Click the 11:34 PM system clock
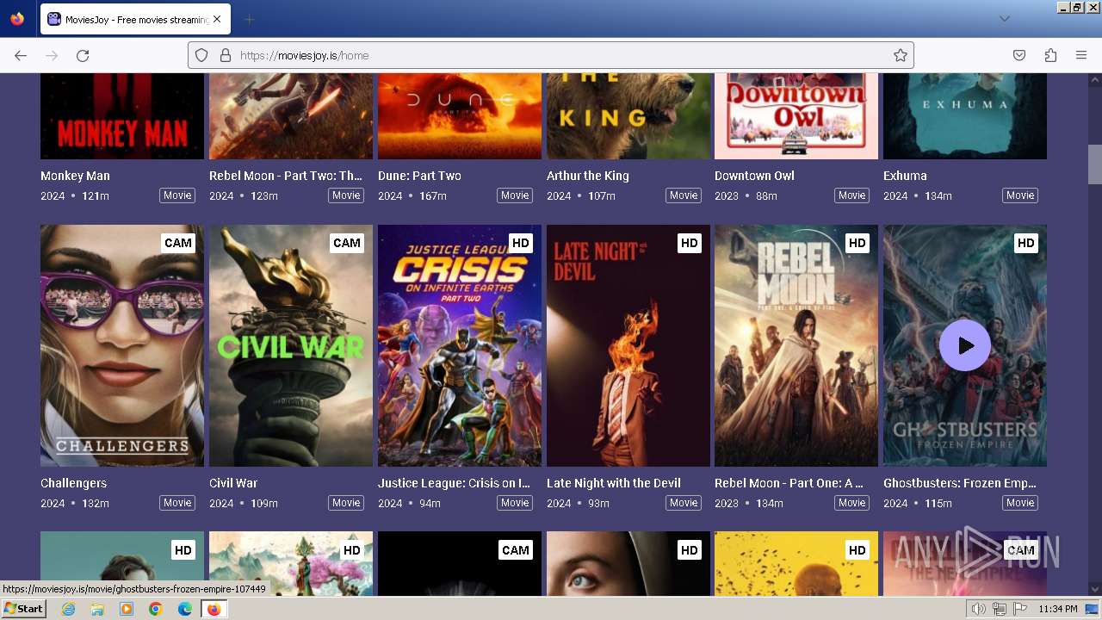 tap(1058, 609)
